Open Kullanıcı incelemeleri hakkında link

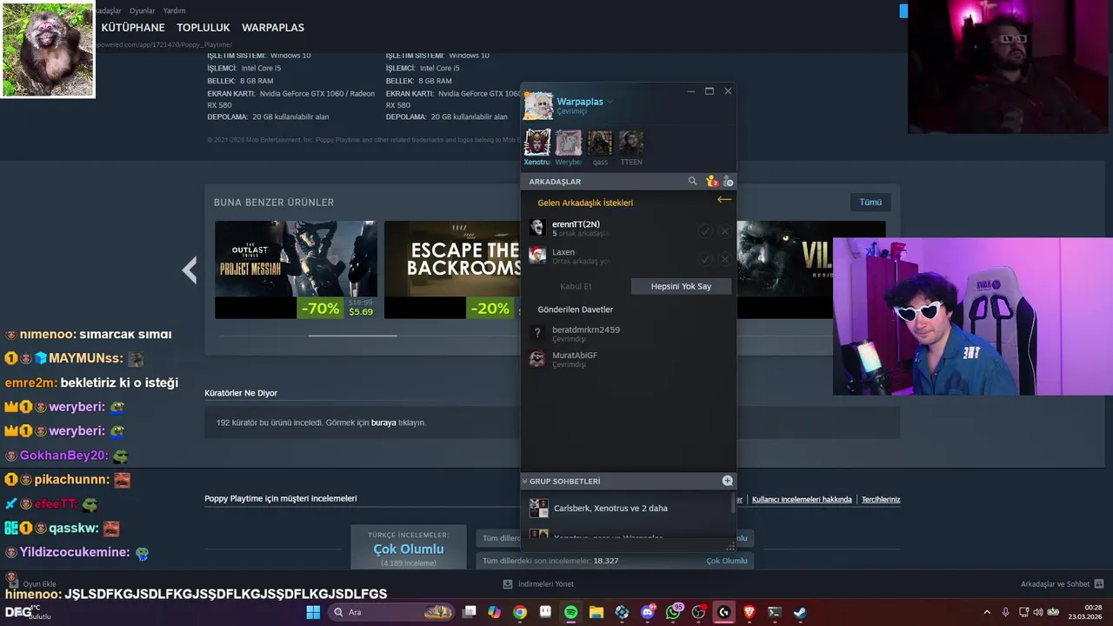click(x=802, y=499)
